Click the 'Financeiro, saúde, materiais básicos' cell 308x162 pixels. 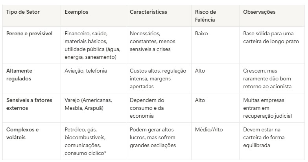(x=92, y=46)
